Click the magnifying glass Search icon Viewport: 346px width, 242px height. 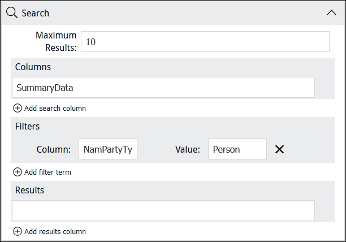pos(12,12)
